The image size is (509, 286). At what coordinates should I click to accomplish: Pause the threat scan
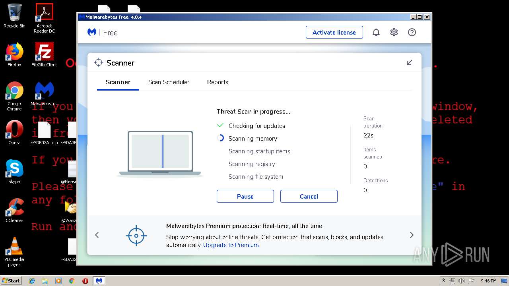point(245,196)
